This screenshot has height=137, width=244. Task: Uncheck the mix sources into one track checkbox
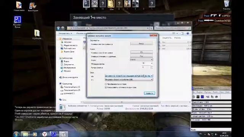pyautogui.click(x=106, y=88)
